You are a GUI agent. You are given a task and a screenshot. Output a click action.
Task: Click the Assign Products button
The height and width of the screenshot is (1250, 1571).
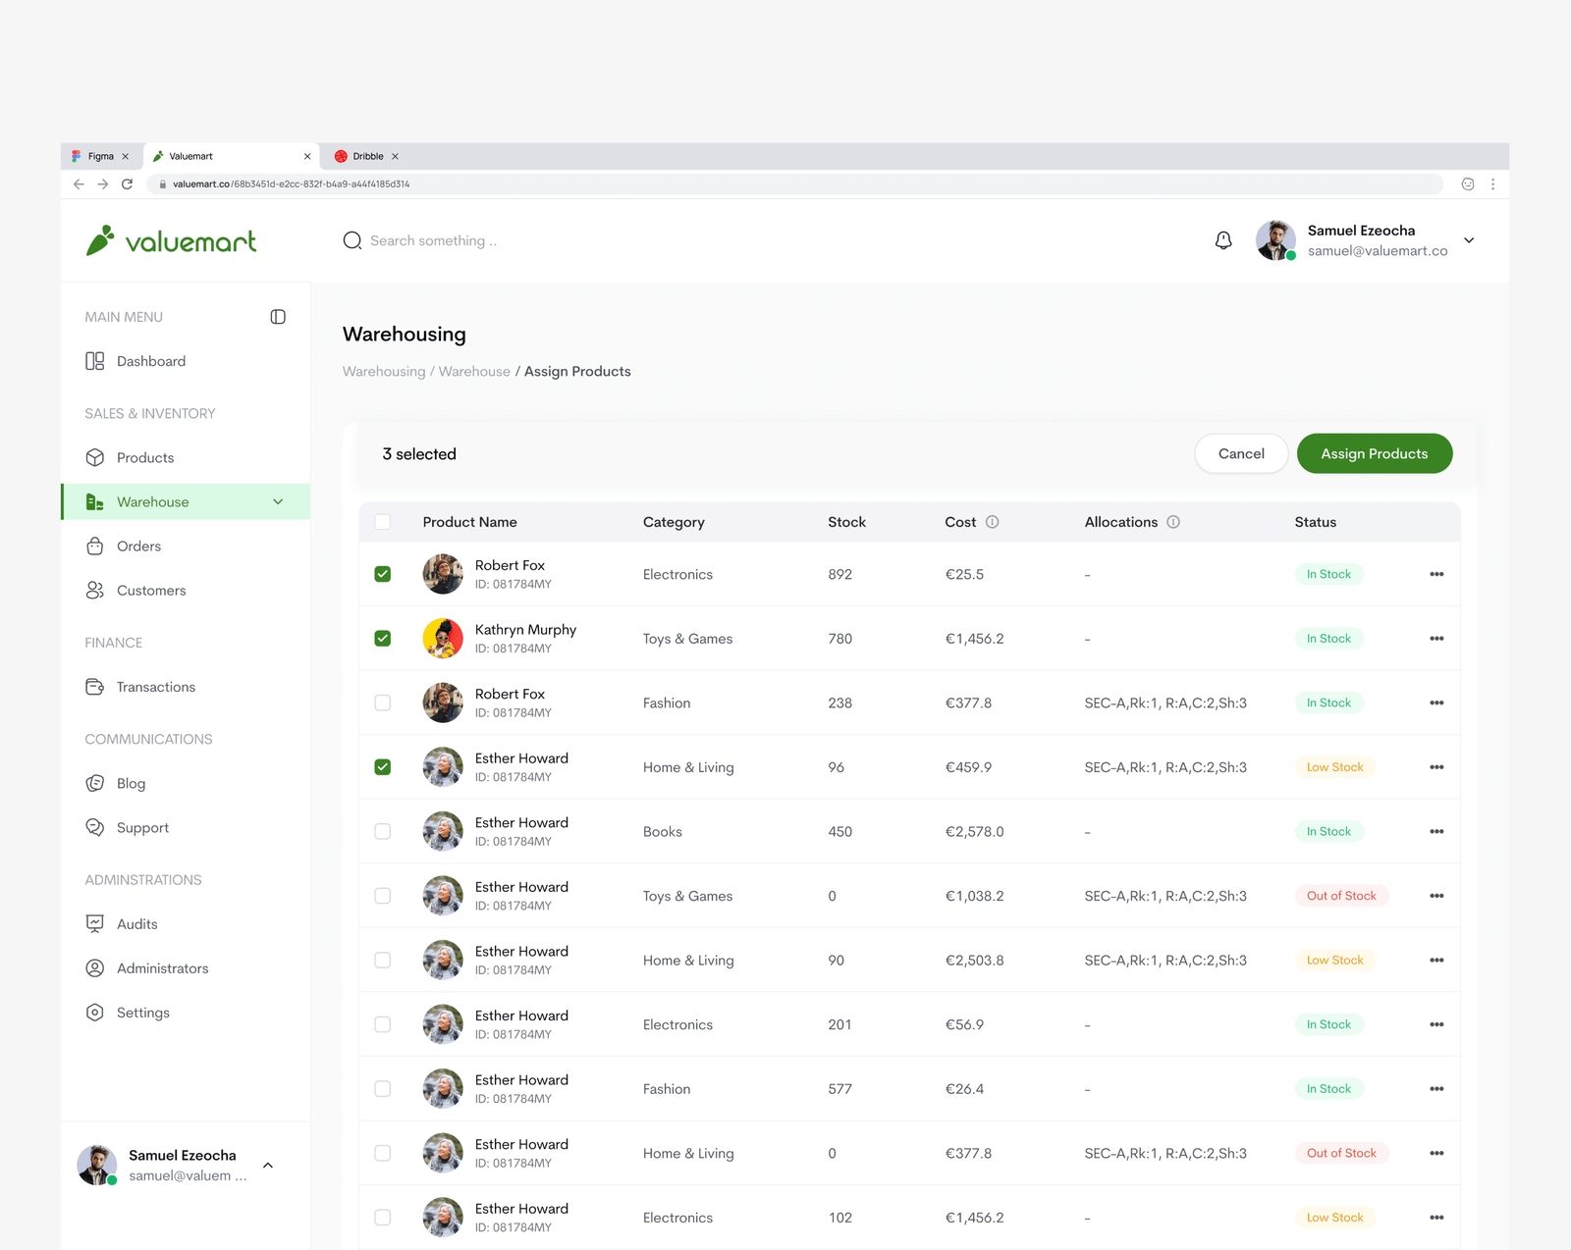tap(1374, 453)
